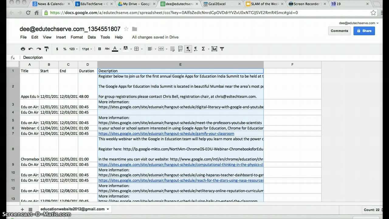
Task: Toggle bold formatting
Action: (x=99, y=49)
